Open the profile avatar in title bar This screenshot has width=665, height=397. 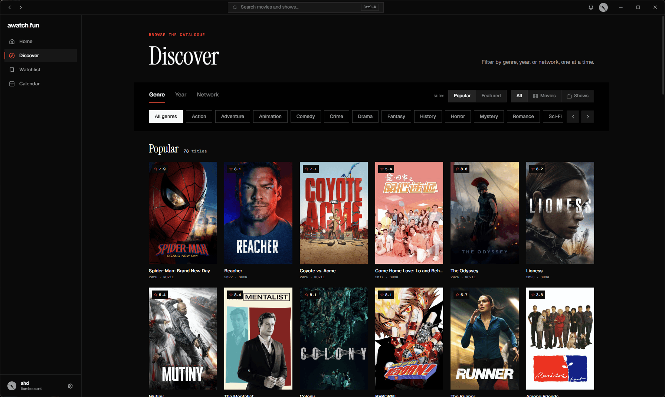pyautogui.click(x=603, y=7)
